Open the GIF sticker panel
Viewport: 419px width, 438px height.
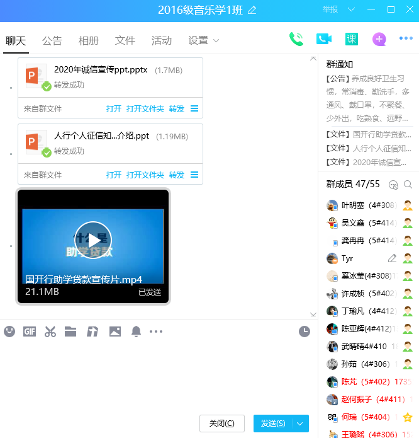(30, 331)
